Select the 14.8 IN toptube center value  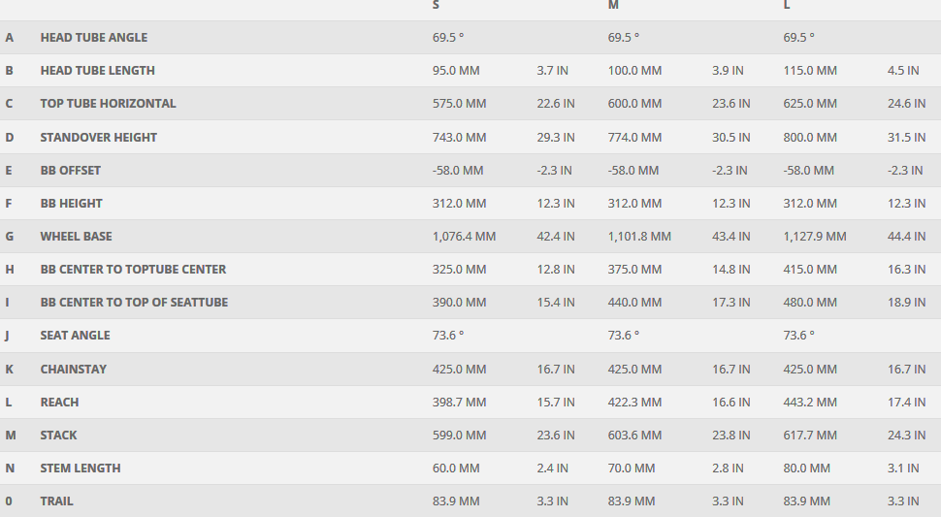click(730, 270)
